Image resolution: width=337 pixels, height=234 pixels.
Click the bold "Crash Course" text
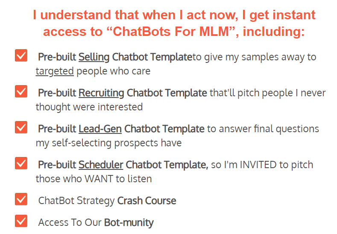tap(147, 201)
